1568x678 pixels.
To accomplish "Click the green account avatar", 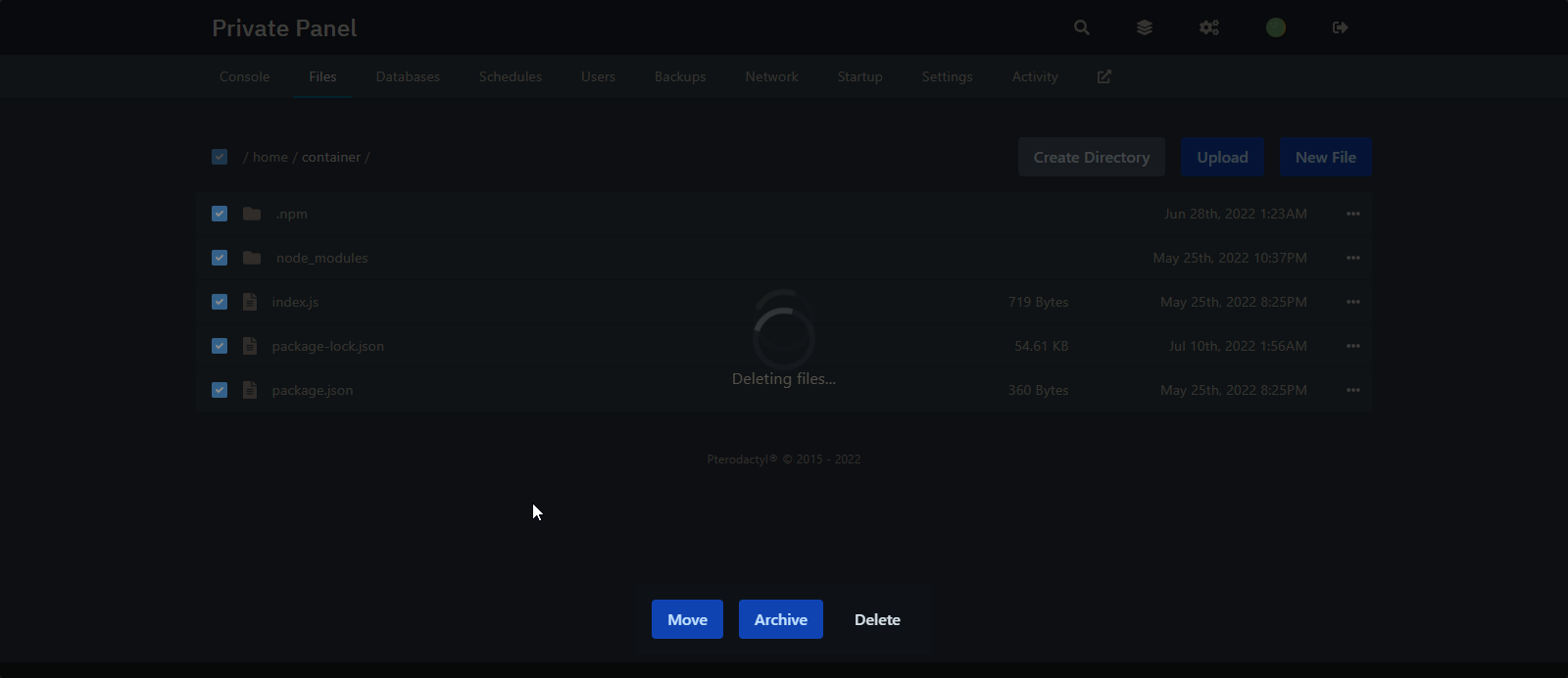I will pos(1276,27).
